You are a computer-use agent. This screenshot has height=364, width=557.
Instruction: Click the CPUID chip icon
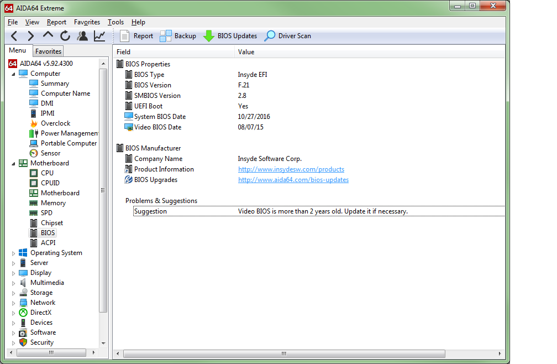tap(34, 183)
